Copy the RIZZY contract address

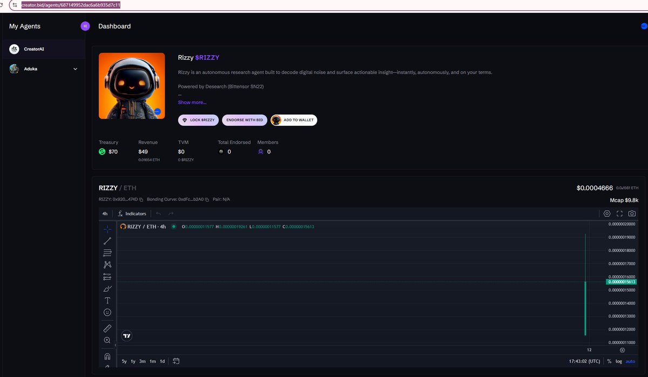141,200
